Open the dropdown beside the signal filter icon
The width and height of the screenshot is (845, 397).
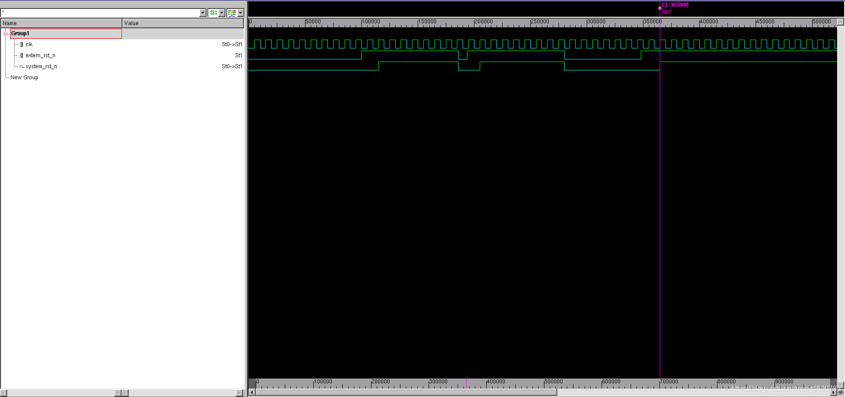222,13
